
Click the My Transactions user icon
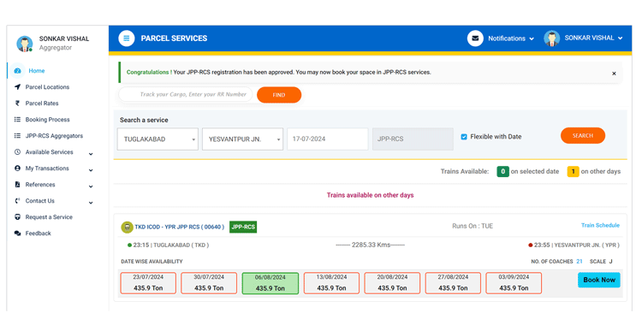tap(18, 168)
